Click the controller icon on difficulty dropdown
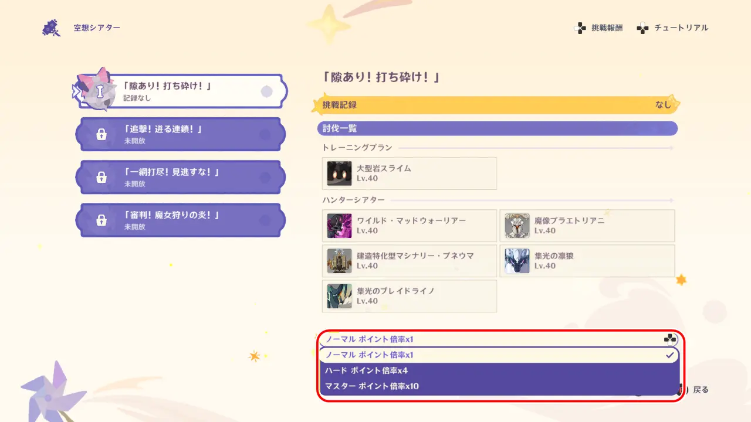Screen dimensions: 751x422 669,339
